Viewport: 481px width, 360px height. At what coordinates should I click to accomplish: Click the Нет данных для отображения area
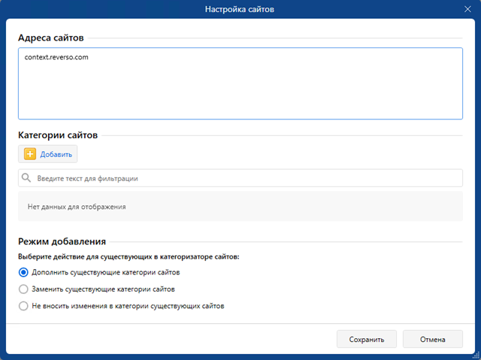point(240,207)
